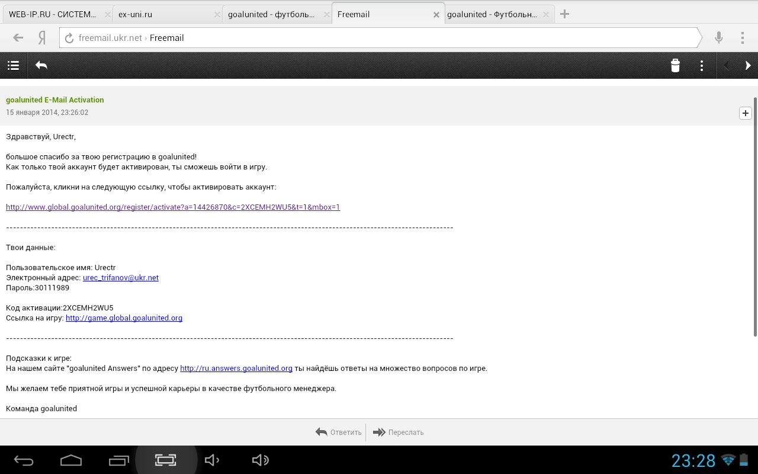This screenshot has width=758, height=474.
Task: Go back with the browser back arrow
Action: [18, 38]
